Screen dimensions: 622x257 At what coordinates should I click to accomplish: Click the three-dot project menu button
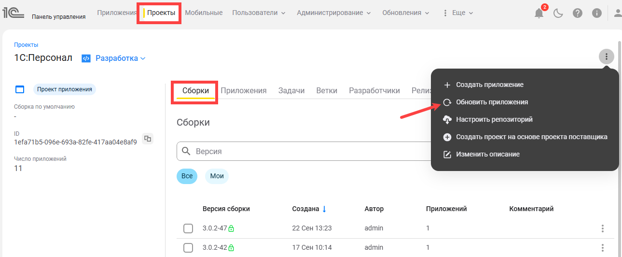tap(607, 57)
